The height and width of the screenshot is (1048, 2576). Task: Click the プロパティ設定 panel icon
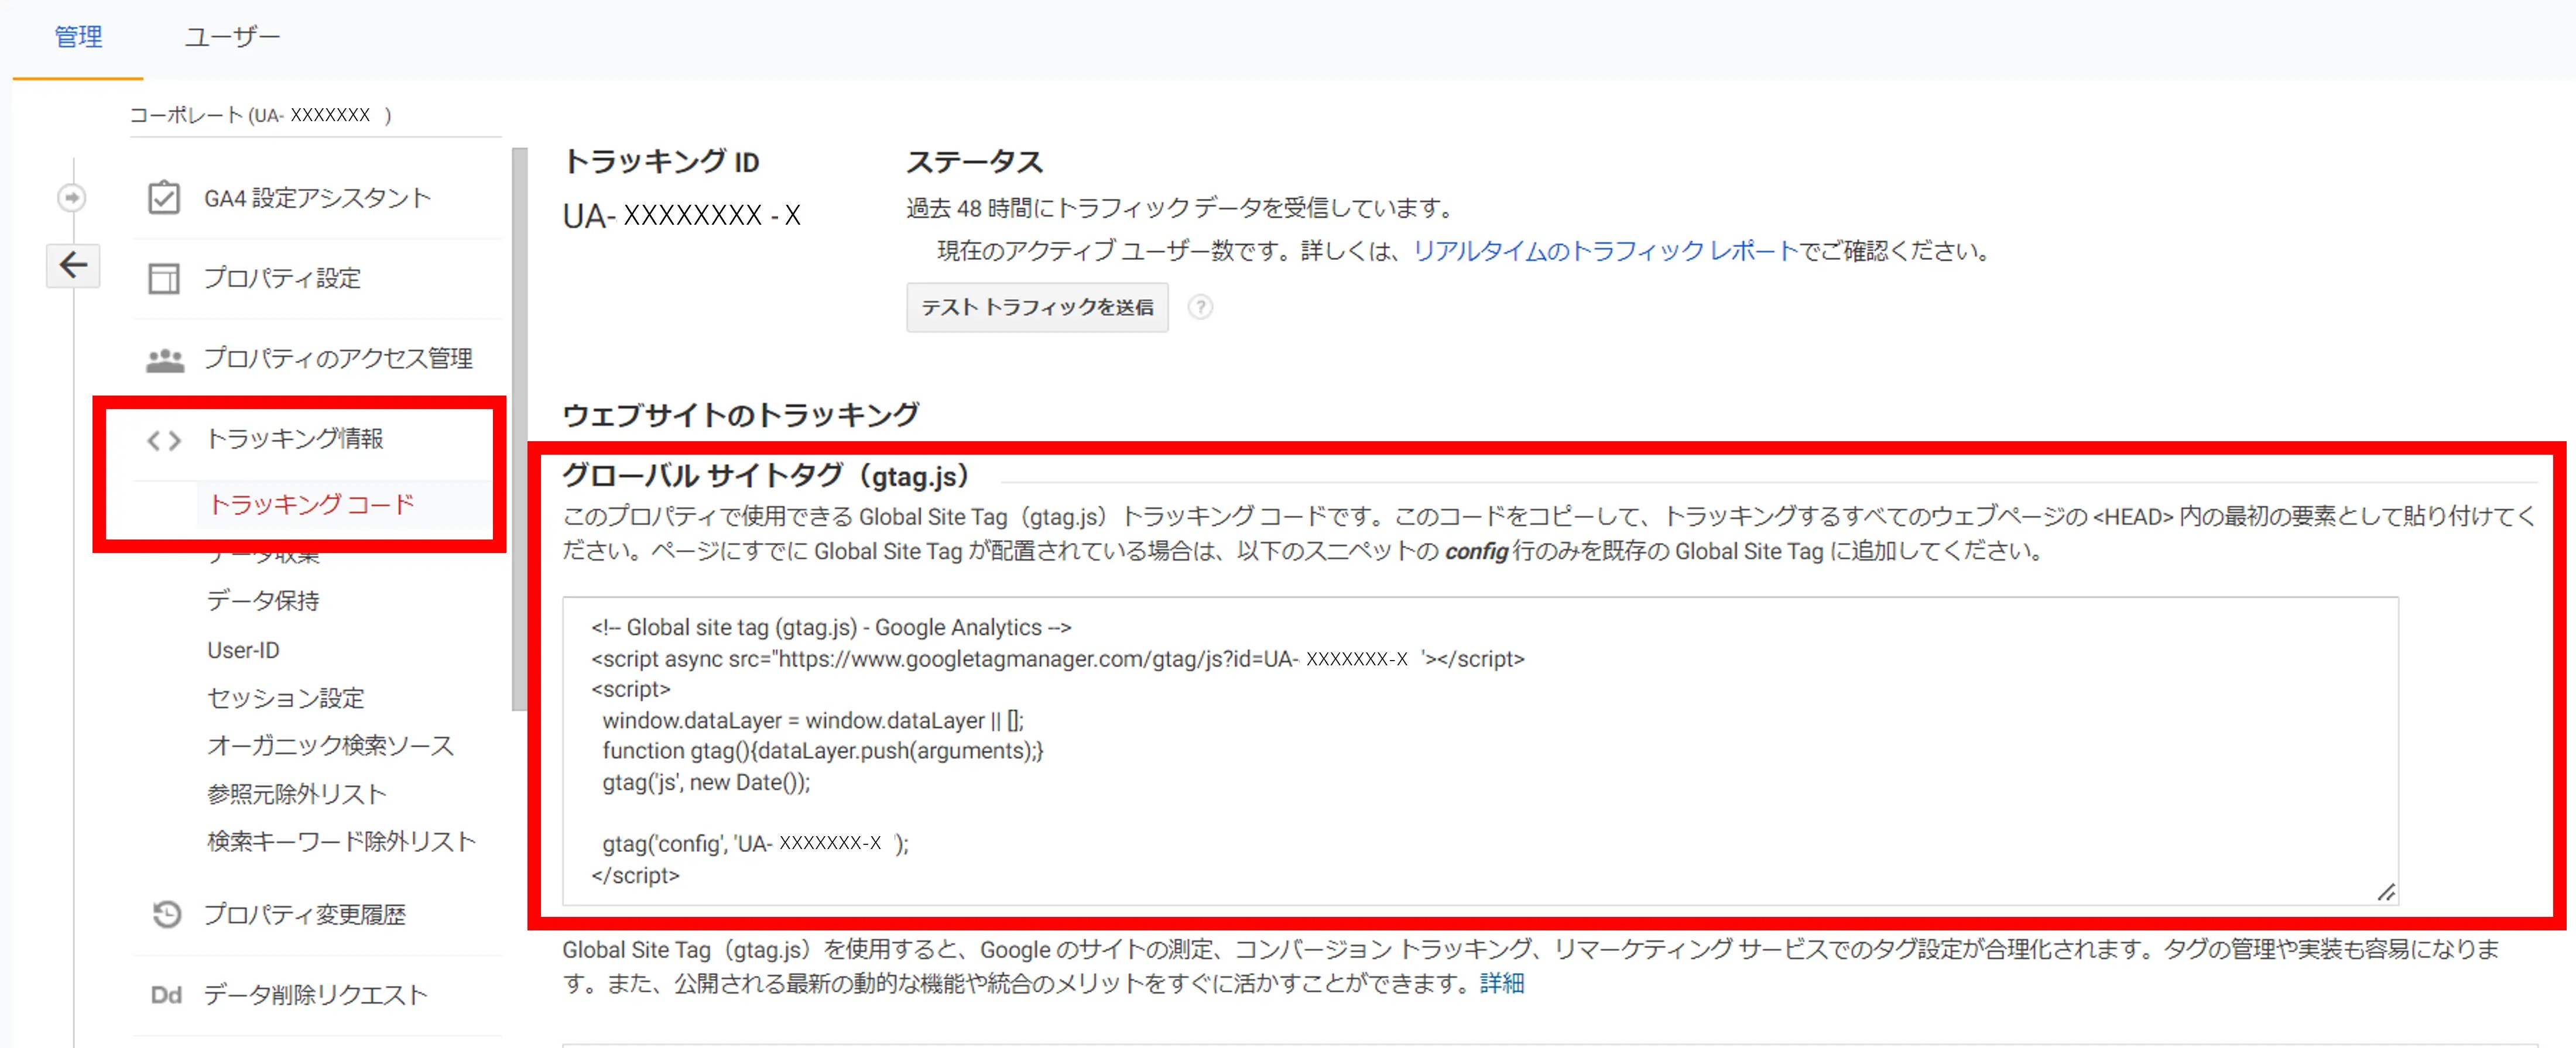(163, 278)
